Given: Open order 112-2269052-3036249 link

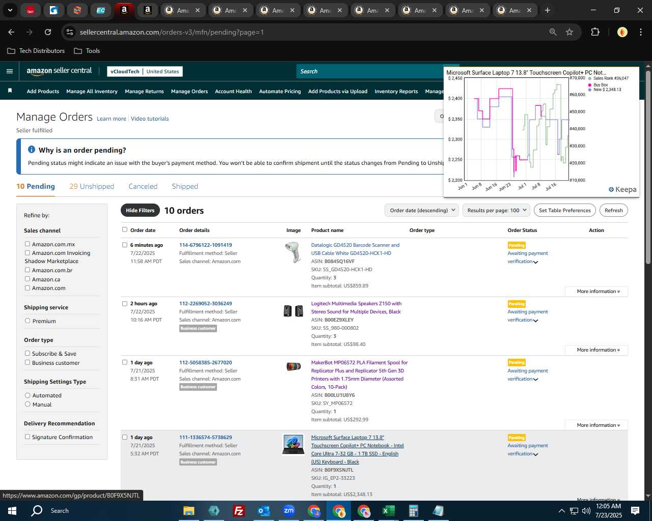Looking at the screenshot, I should click(x=205, y=303).
